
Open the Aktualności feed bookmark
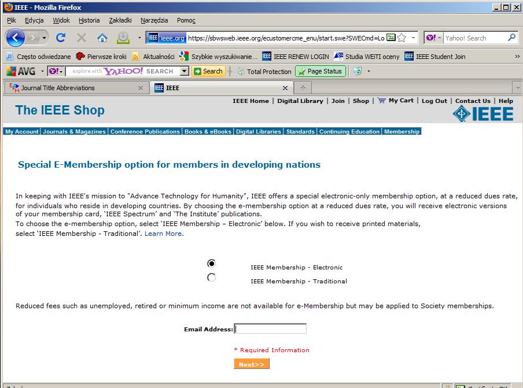153,56
